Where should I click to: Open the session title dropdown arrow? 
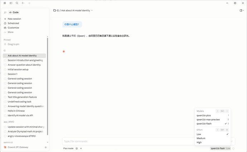coord(92,10)
